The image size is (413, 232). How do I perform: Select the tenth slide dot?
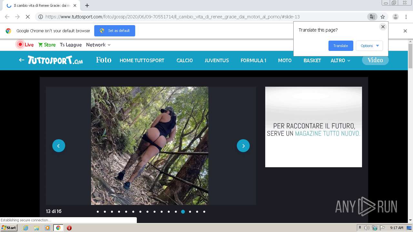pyautogui.click(x=162, y=212)
